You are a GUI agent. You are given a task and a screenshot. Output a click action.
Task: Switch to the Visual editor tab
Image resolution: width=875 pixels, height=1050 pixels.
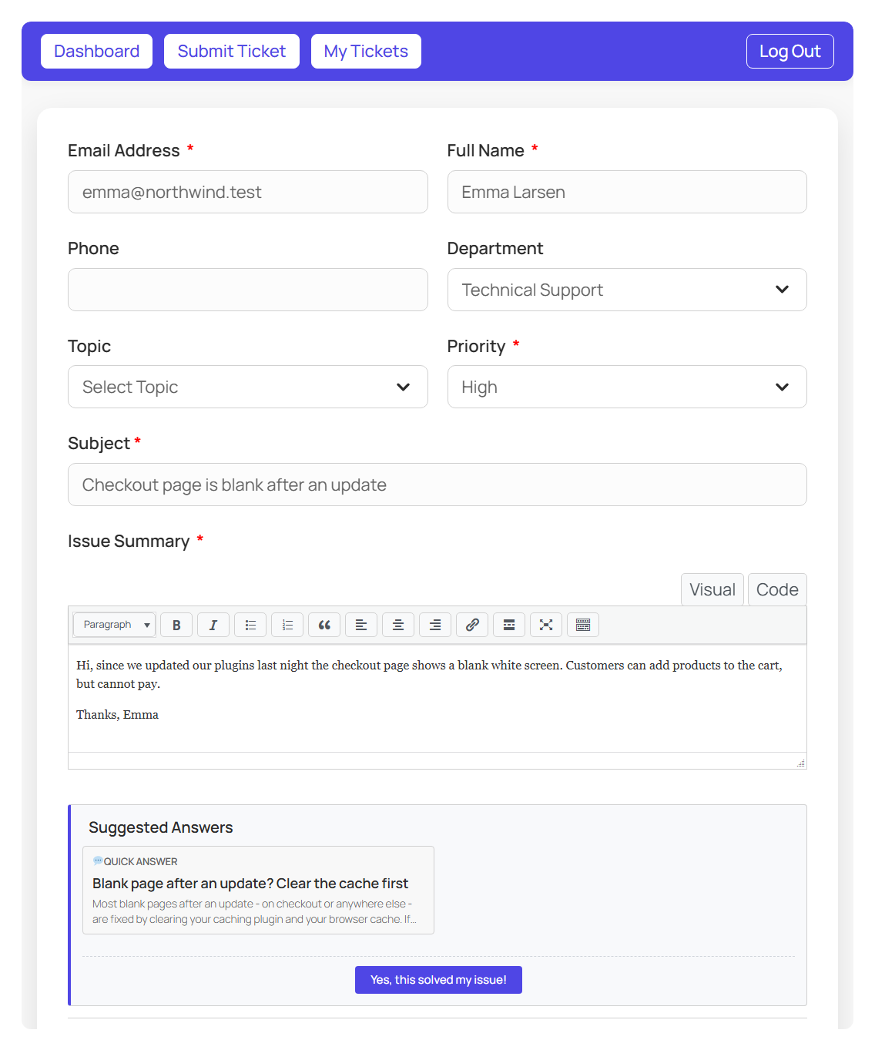[712, 590]
